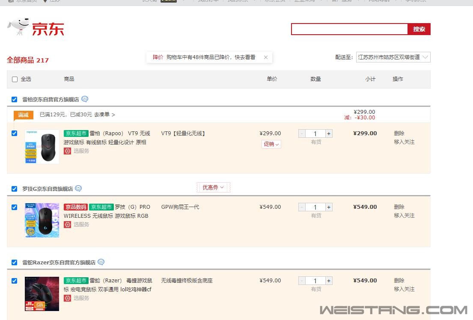Open the 罗技G京东自营旗舰店 store page
This screenshot has width=473, height=320.
click(x=48, y=189)
